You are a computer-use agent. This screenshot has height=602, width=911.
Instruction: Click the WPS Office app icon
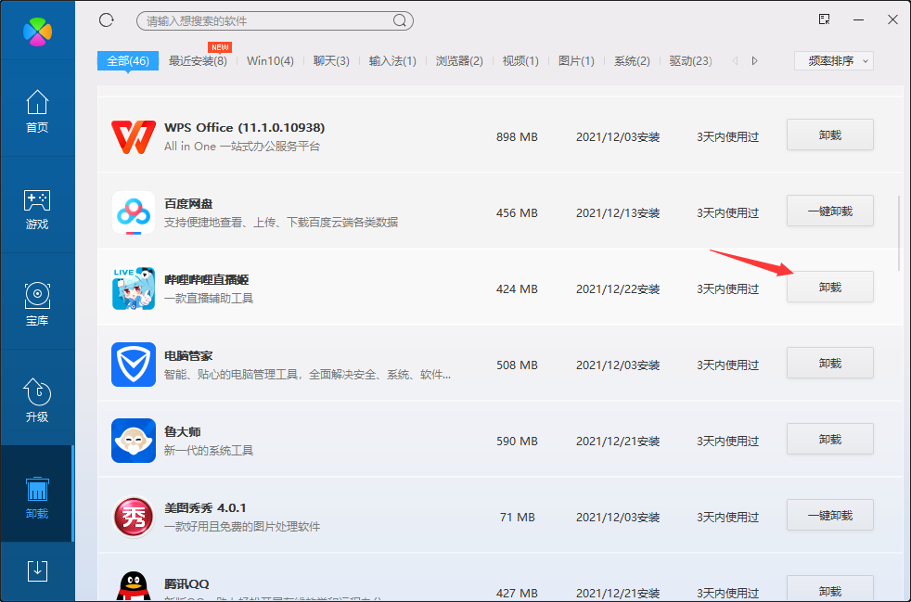point(134,137)
